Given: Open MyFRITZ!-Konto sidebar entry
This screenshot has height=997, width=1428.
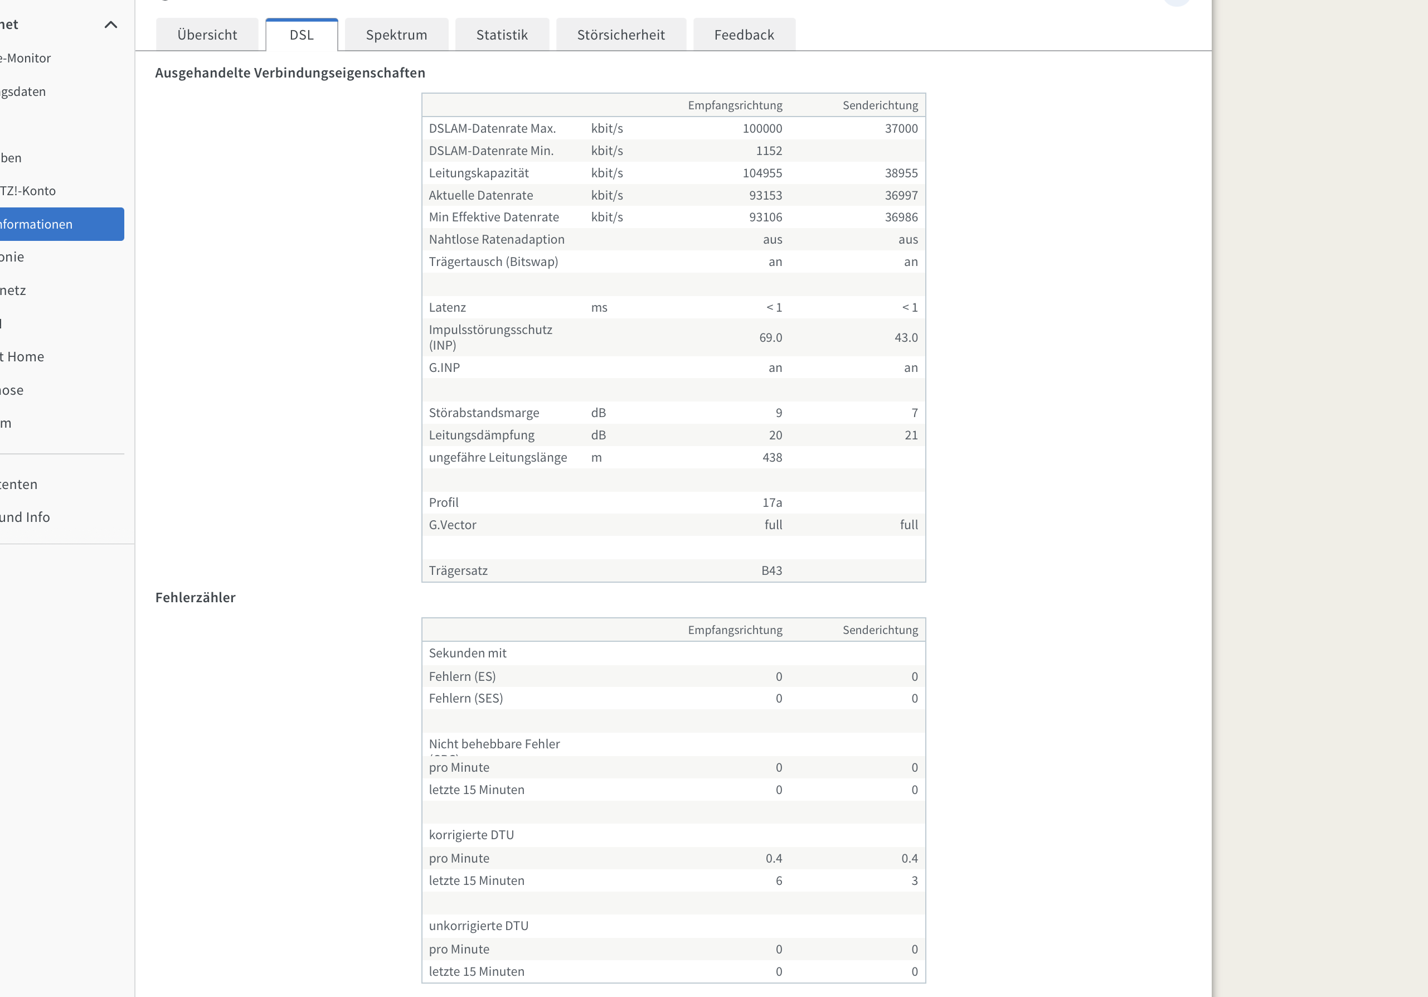Looking at the screenshot, I should (x=28, y=191).
